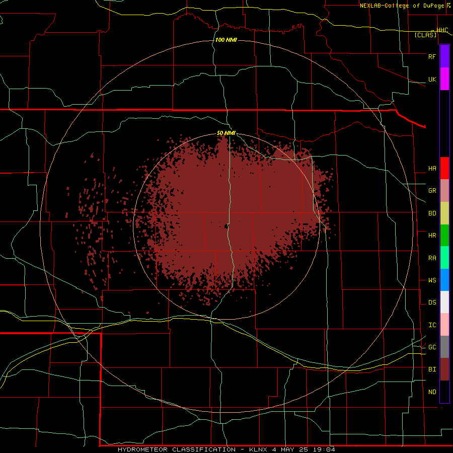
Task: Click the HA red legend swatch
Action: pyautogui.click(x=444, y=168)
